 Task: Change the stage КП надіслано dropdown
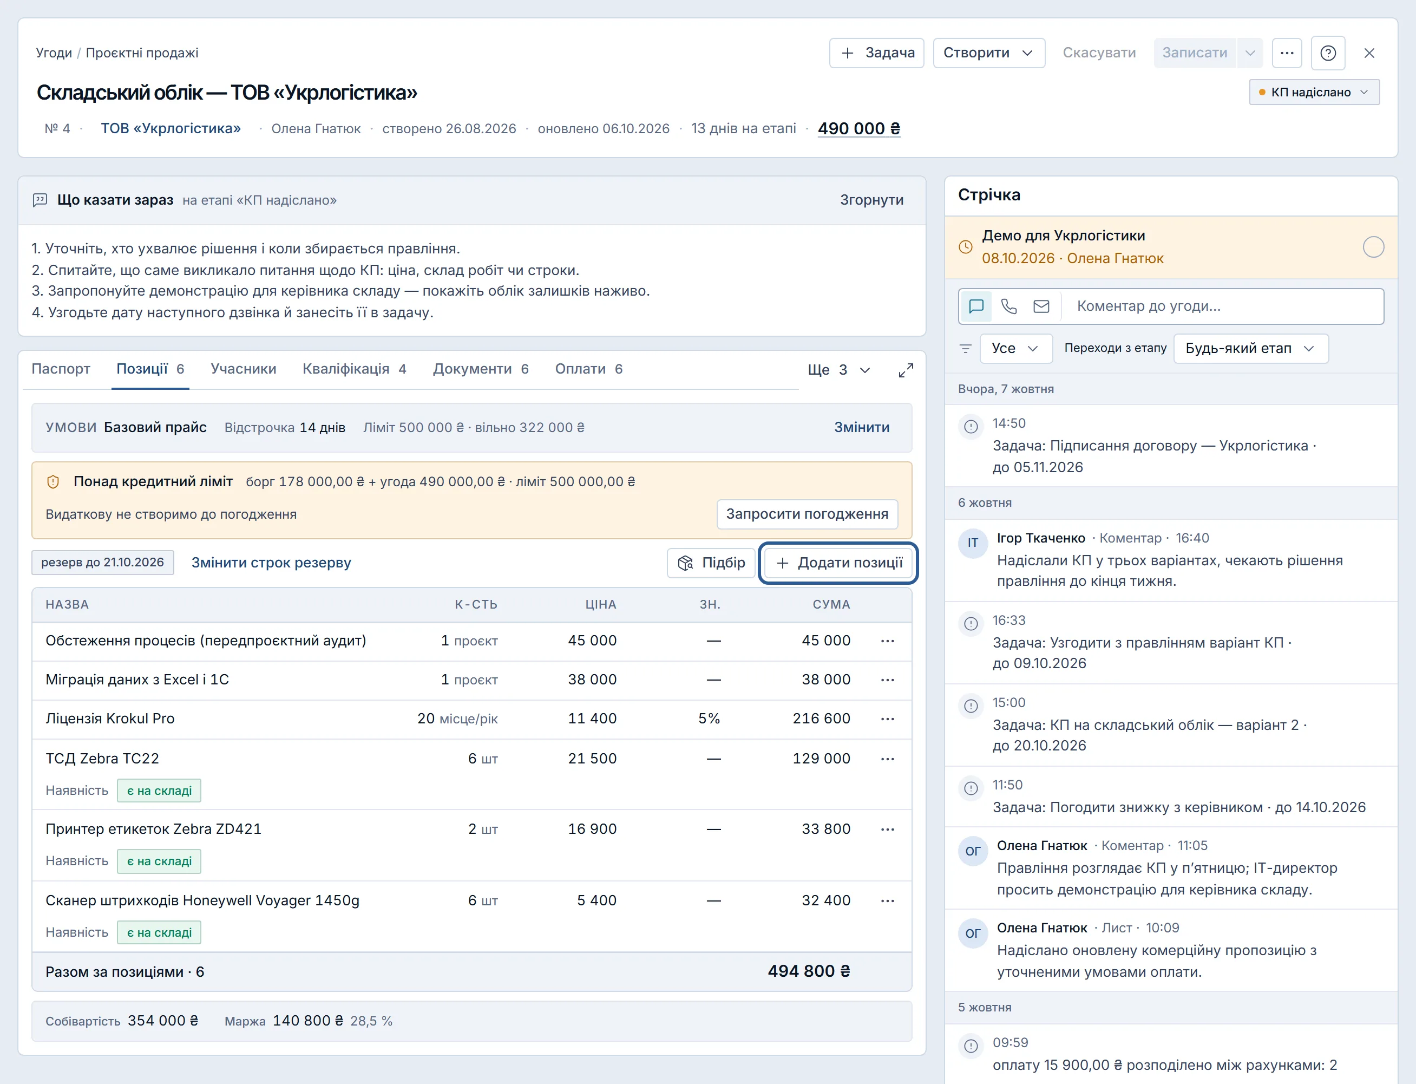[1314, 92]
